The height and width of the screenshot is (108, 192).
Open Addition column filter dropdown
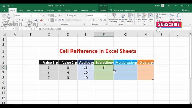[x=93, y=63]
